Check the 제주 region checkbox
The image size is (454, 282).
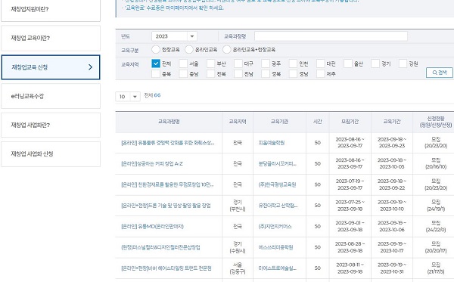[321, 74]
